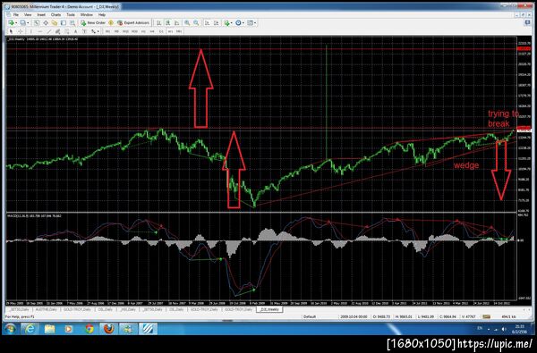Toggle the Expert Advisors button

(x=133, y=23)
